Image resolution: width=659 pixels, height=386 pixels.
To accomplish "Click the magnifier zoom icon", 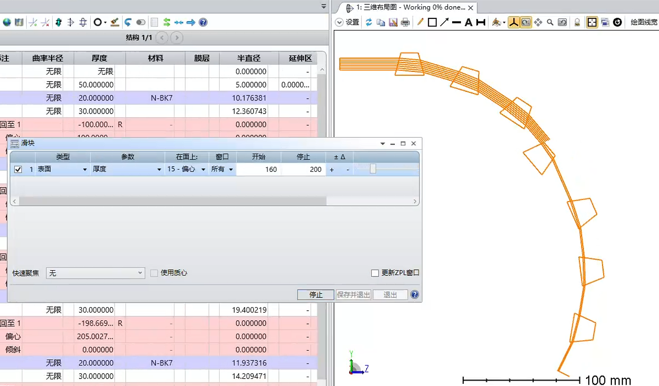I will coord(550,22).
